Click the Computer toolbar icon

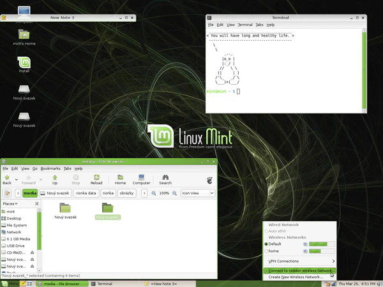(x=141, y=179)
